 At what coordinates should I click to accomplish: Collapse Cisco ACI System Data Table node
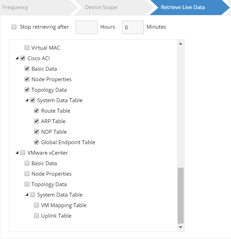27,100
